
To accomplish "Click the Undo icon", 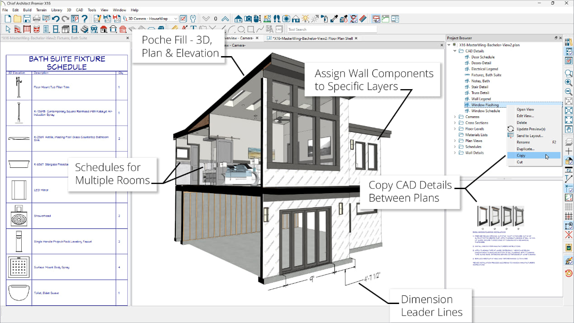I will pos(56,19).
